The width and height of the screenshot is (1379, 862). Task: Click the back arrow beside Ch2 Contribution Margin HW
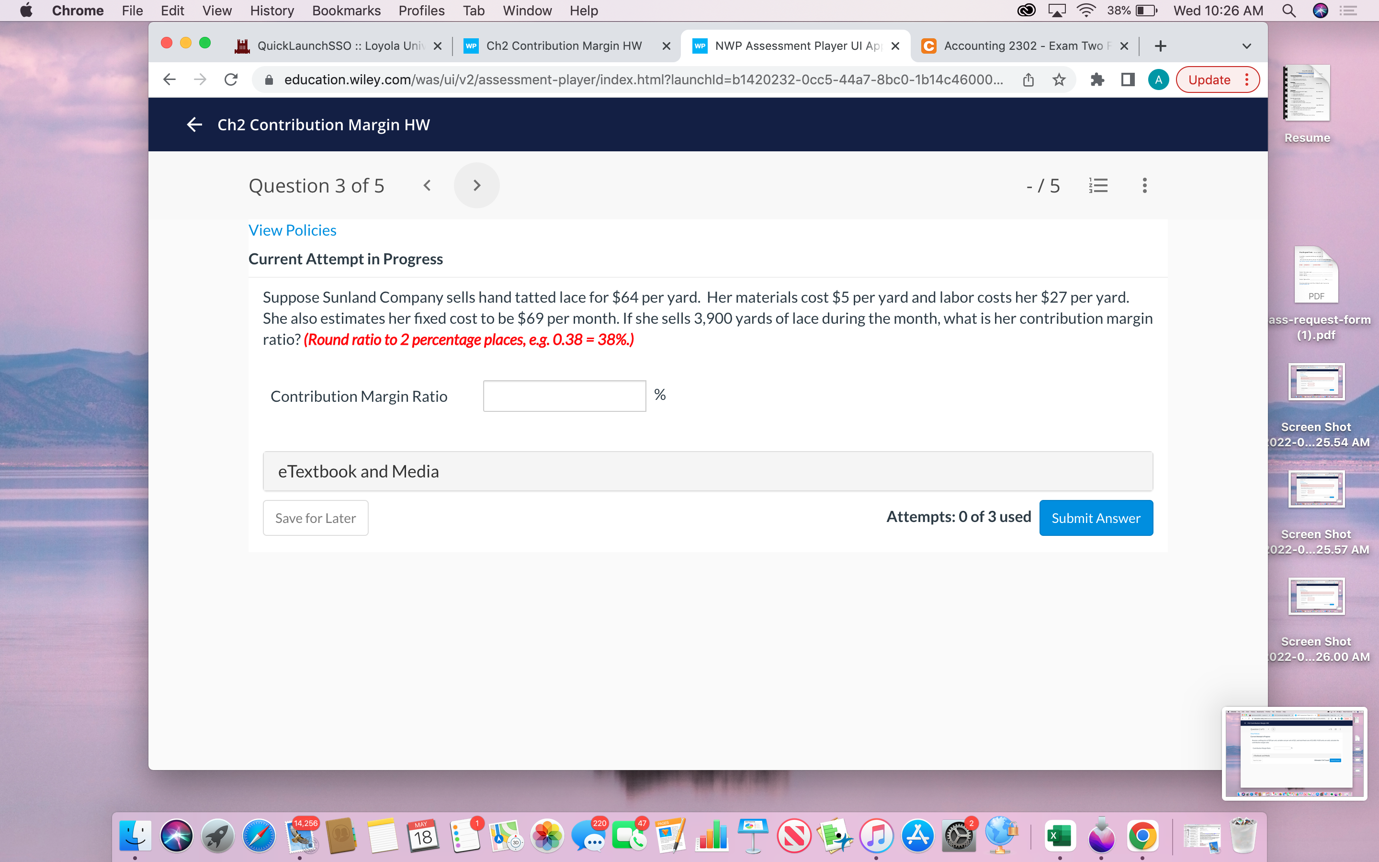point(194,125)
